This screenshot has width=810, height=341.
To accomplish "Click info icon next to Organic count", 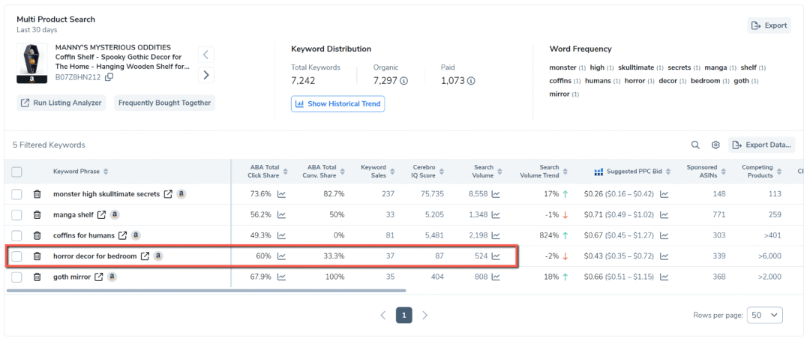I will coord(403,81).
